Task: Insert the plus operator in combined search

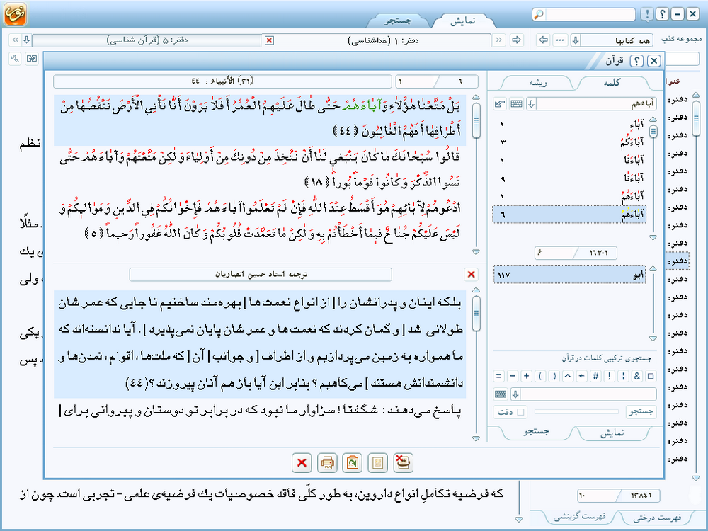Action: [x=527, y=376]
